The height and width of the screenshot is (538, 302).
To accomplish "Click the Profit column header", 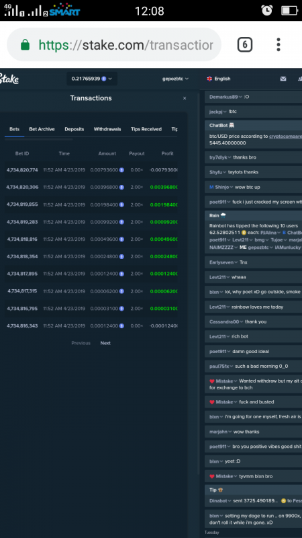I will (x=167, y=154).
